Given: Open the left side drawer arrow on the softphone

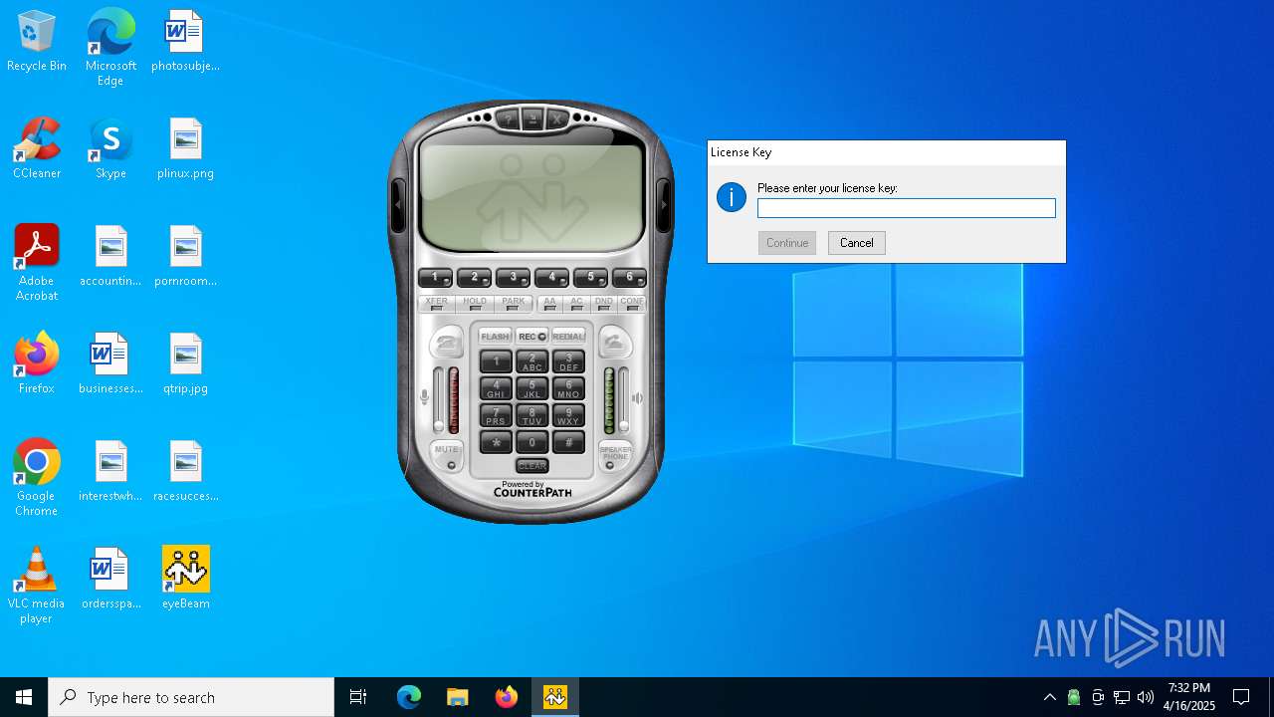Looking at the screenshot, I should [398, 204].
